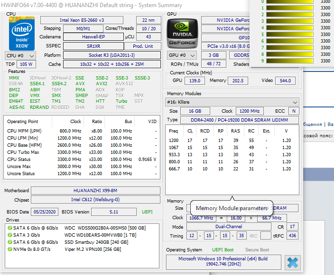334x275 pixels.
Task: Click the green UEFI Boot label
Action: [x=223, y=250]
